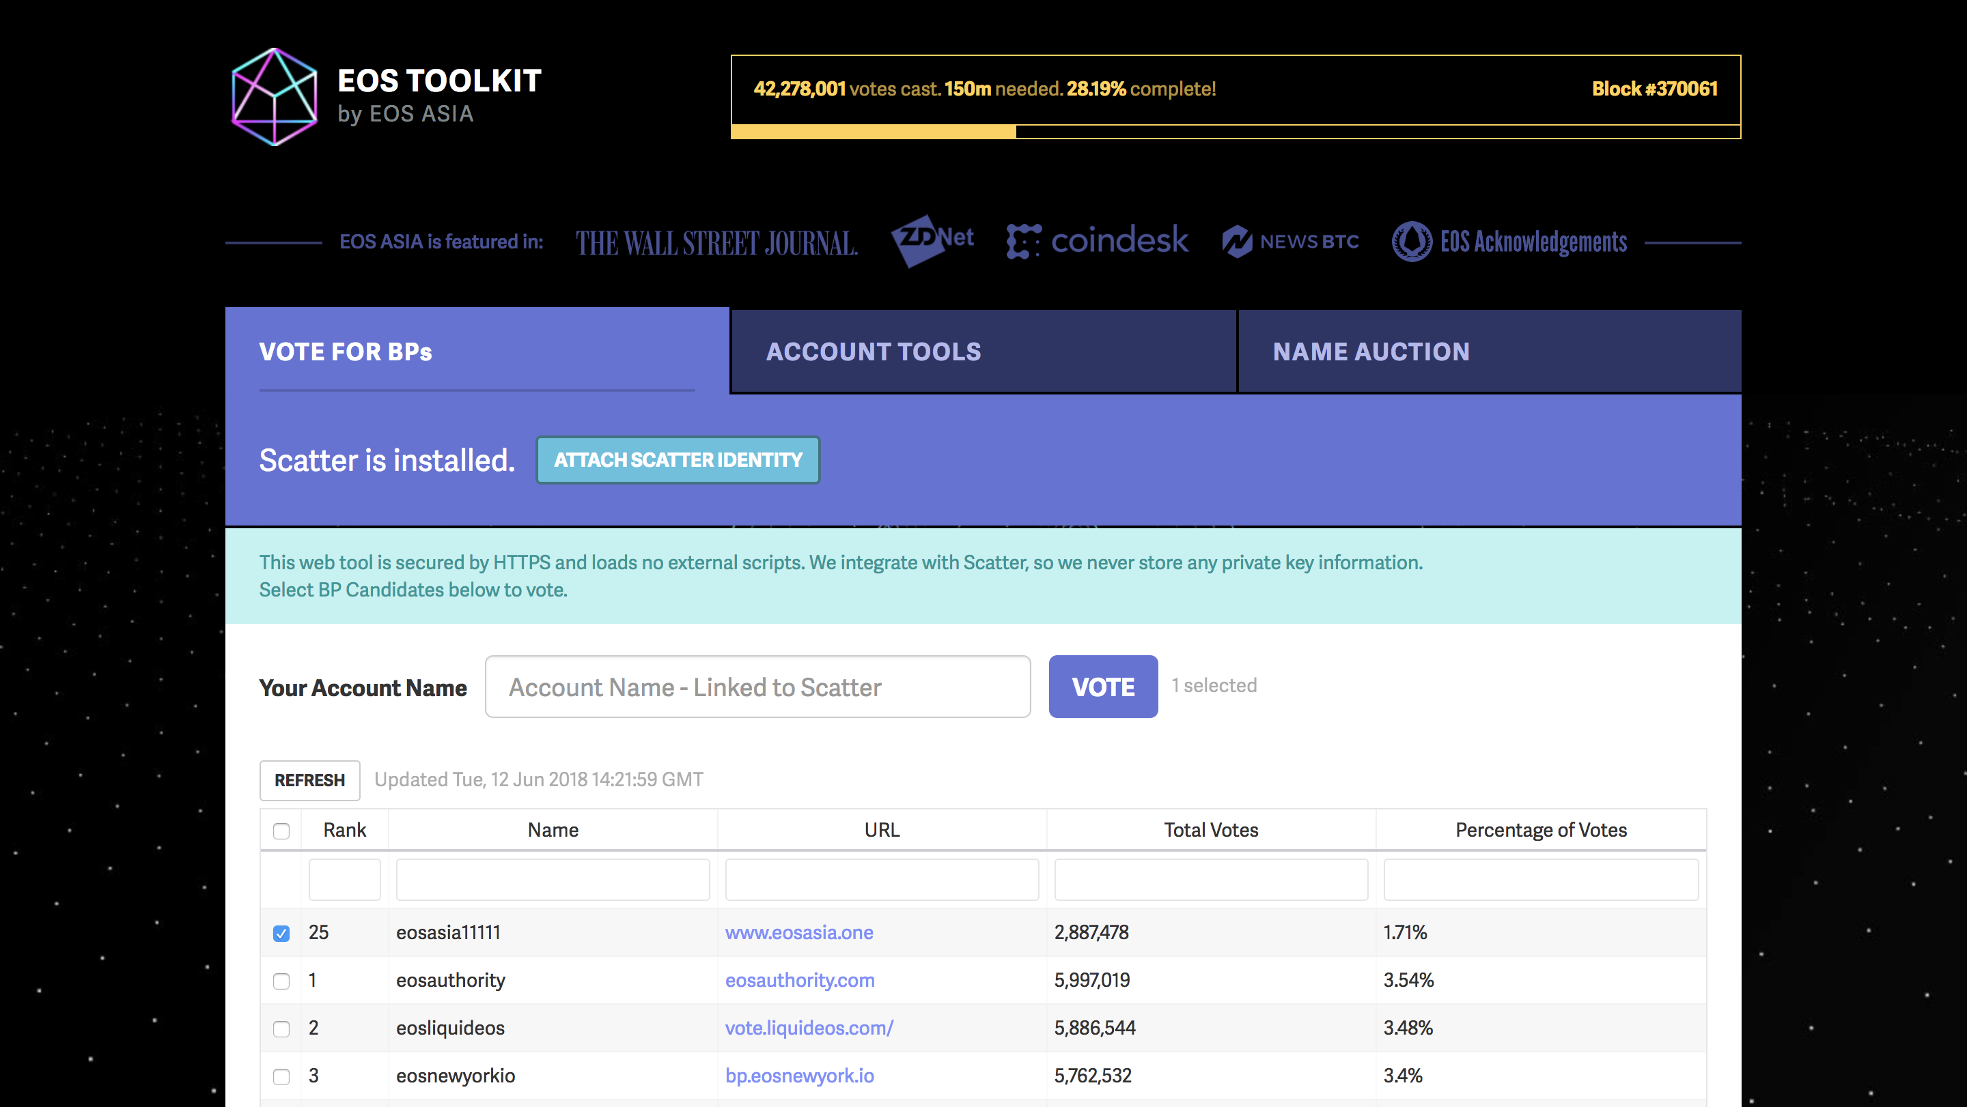Open The Wall Street Journal logo
Image resolution: width=1967 pixels, height=1107 pixels.
716,242
